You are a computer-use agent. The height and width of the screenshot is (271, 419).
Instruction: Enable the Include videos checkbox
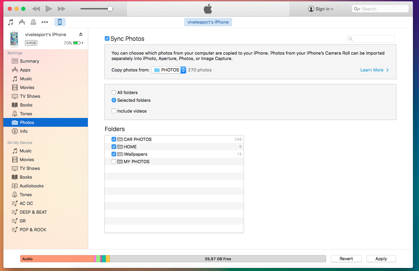(114, 111)
